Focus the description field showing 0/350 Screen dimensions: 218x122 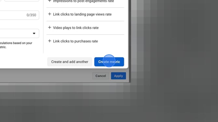pyautogui.click(x=19, y=15)
